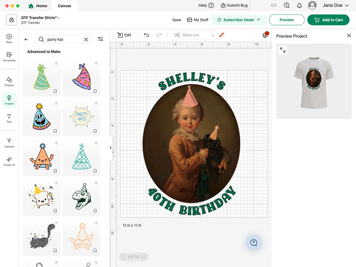This screenshot has width=356, height=267.
Task: Click the undo arrow
Action: click(x=147, y=35)
